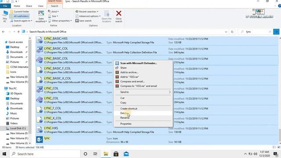
Task: Choose Compress to "1033.rar" and email
Action: tap(143, 86)
